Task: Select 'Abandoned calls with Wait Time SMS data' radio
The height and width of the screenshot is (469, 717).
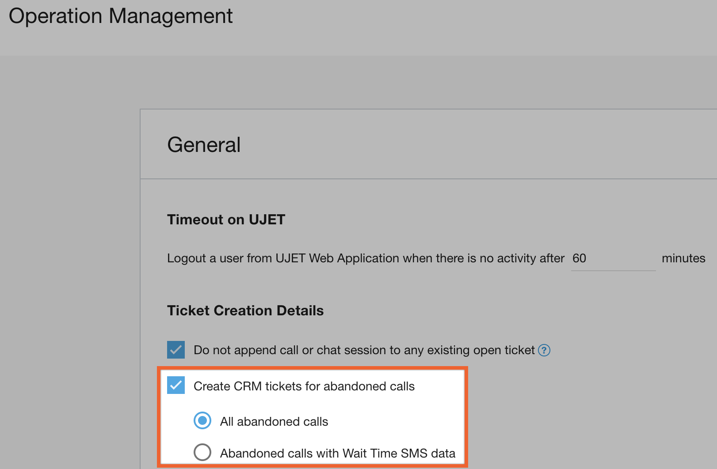Action: pos(202,452)
